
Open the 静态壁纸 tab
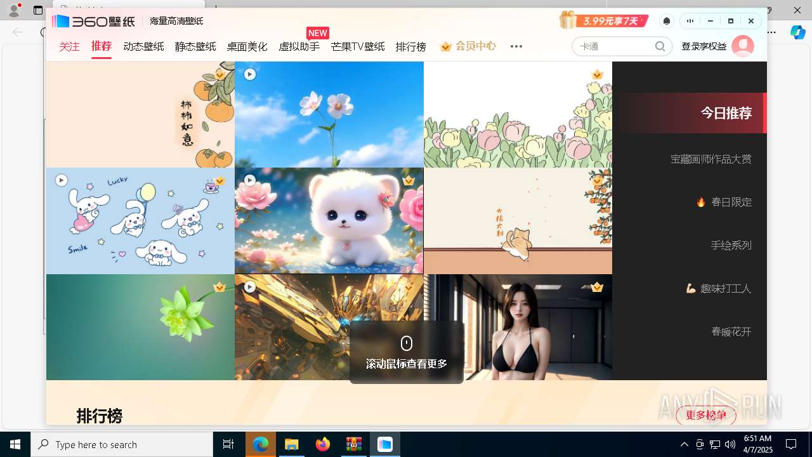pyautogui.click(x=195, y=46)
